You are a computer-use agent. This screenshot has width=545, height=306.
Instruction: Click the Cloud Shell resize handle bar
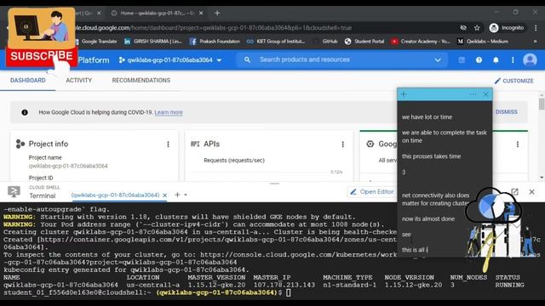[274, 184]
